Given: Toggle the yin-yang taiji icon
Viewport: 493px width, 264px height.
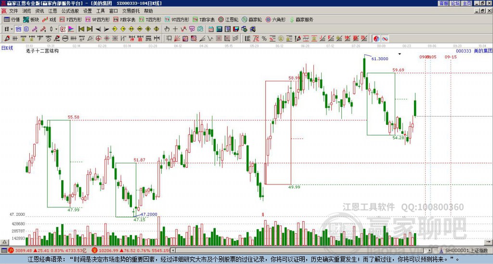Looking at the screenshot, I should click(376, 39).
